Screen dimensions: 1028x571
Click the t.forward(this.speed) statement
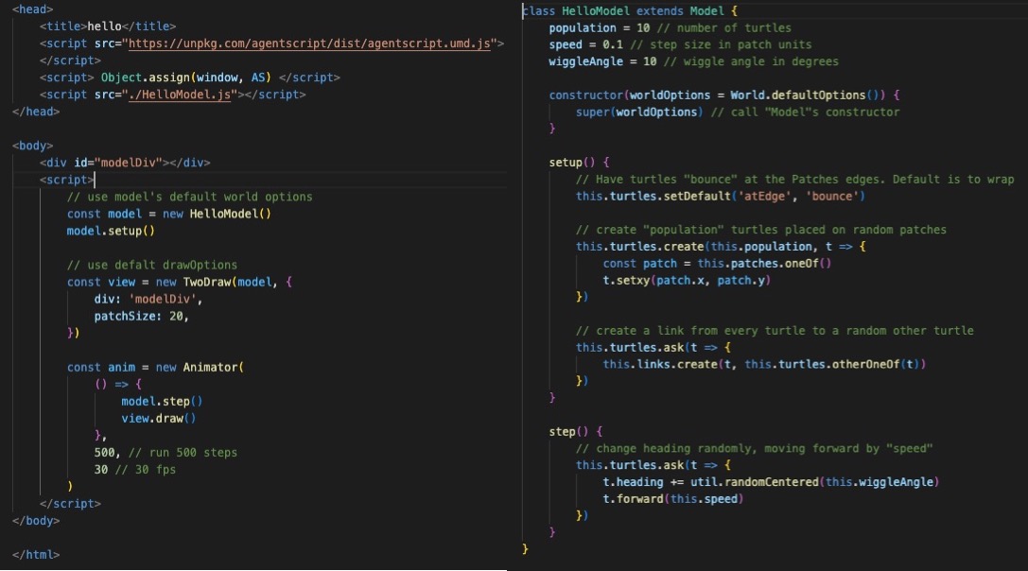pos(672,498)
